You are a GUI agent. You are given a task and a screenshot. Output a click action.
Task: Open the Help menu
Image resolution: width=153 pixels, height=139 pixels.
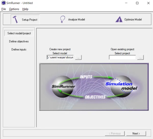tap(25, 9)
